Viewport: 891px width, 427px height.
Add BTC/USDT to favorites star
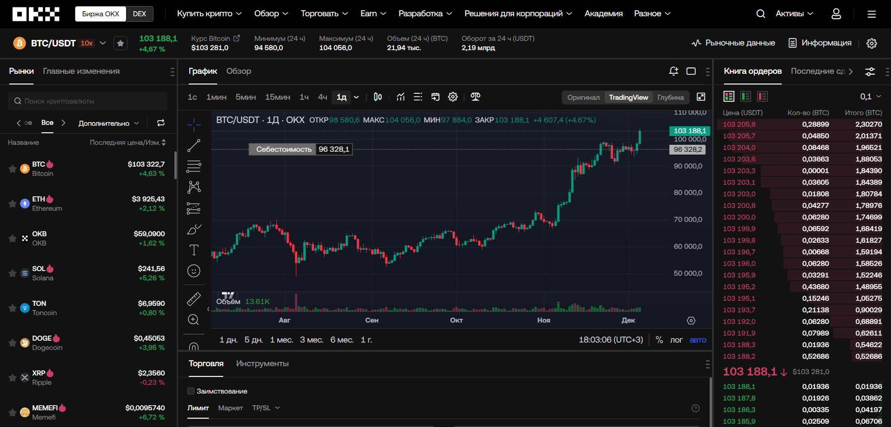click(x=120, y=43)
